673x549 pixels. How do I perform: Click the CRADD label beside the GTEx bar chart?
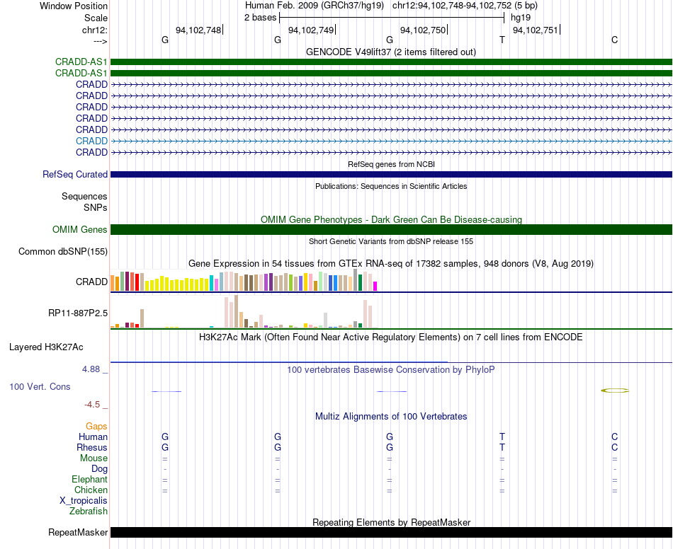91,282
